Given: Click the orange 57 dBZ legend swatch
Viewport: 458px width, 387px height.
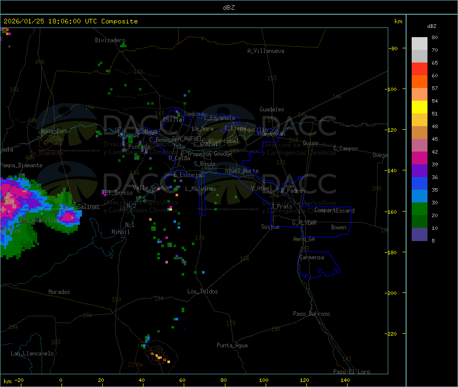Looking at the screenshot, I should [419, 82].
